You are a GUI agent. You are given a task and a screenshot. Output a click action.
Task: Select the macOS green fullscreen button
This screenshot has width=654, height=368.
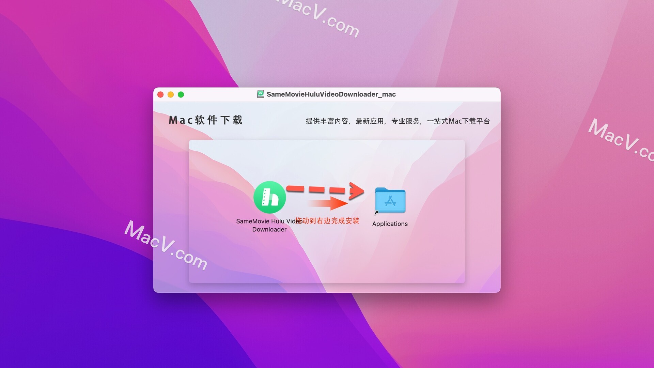(182, 94)
